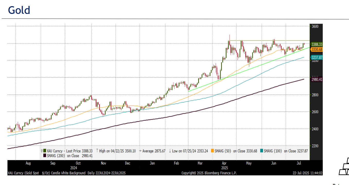
Task: Click the High marker icon in legend
Action: pos(97,151)
